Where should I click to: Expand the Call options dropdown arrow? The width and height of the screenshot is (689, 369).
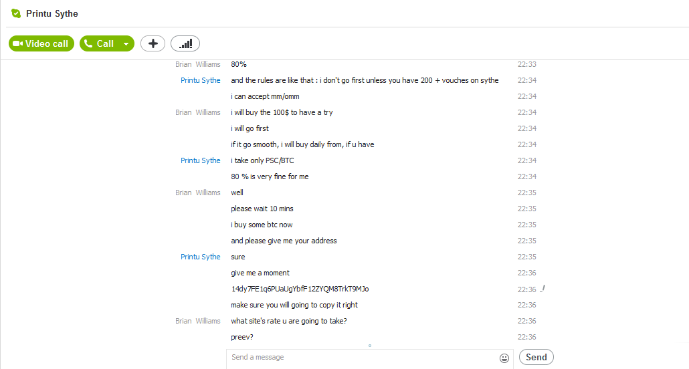pos(126,43)
